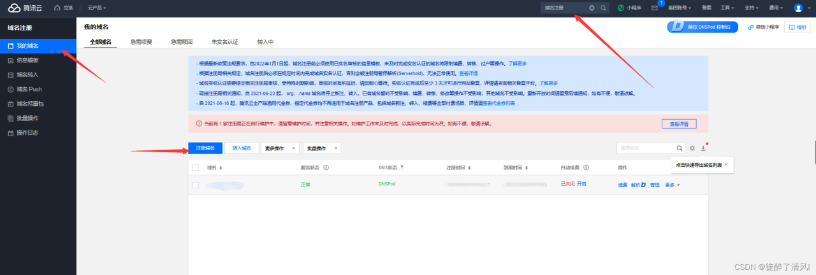Click 管理 link in domain row
The height and width of the screenshot is (275, 816).
655,185
